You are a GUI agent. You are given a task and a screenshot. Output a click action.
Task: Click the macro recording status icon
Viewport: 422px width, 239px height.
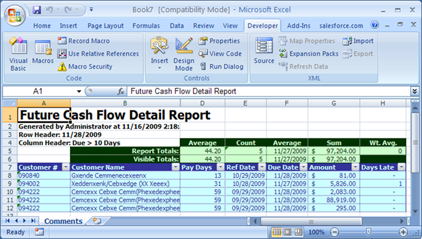39,232
